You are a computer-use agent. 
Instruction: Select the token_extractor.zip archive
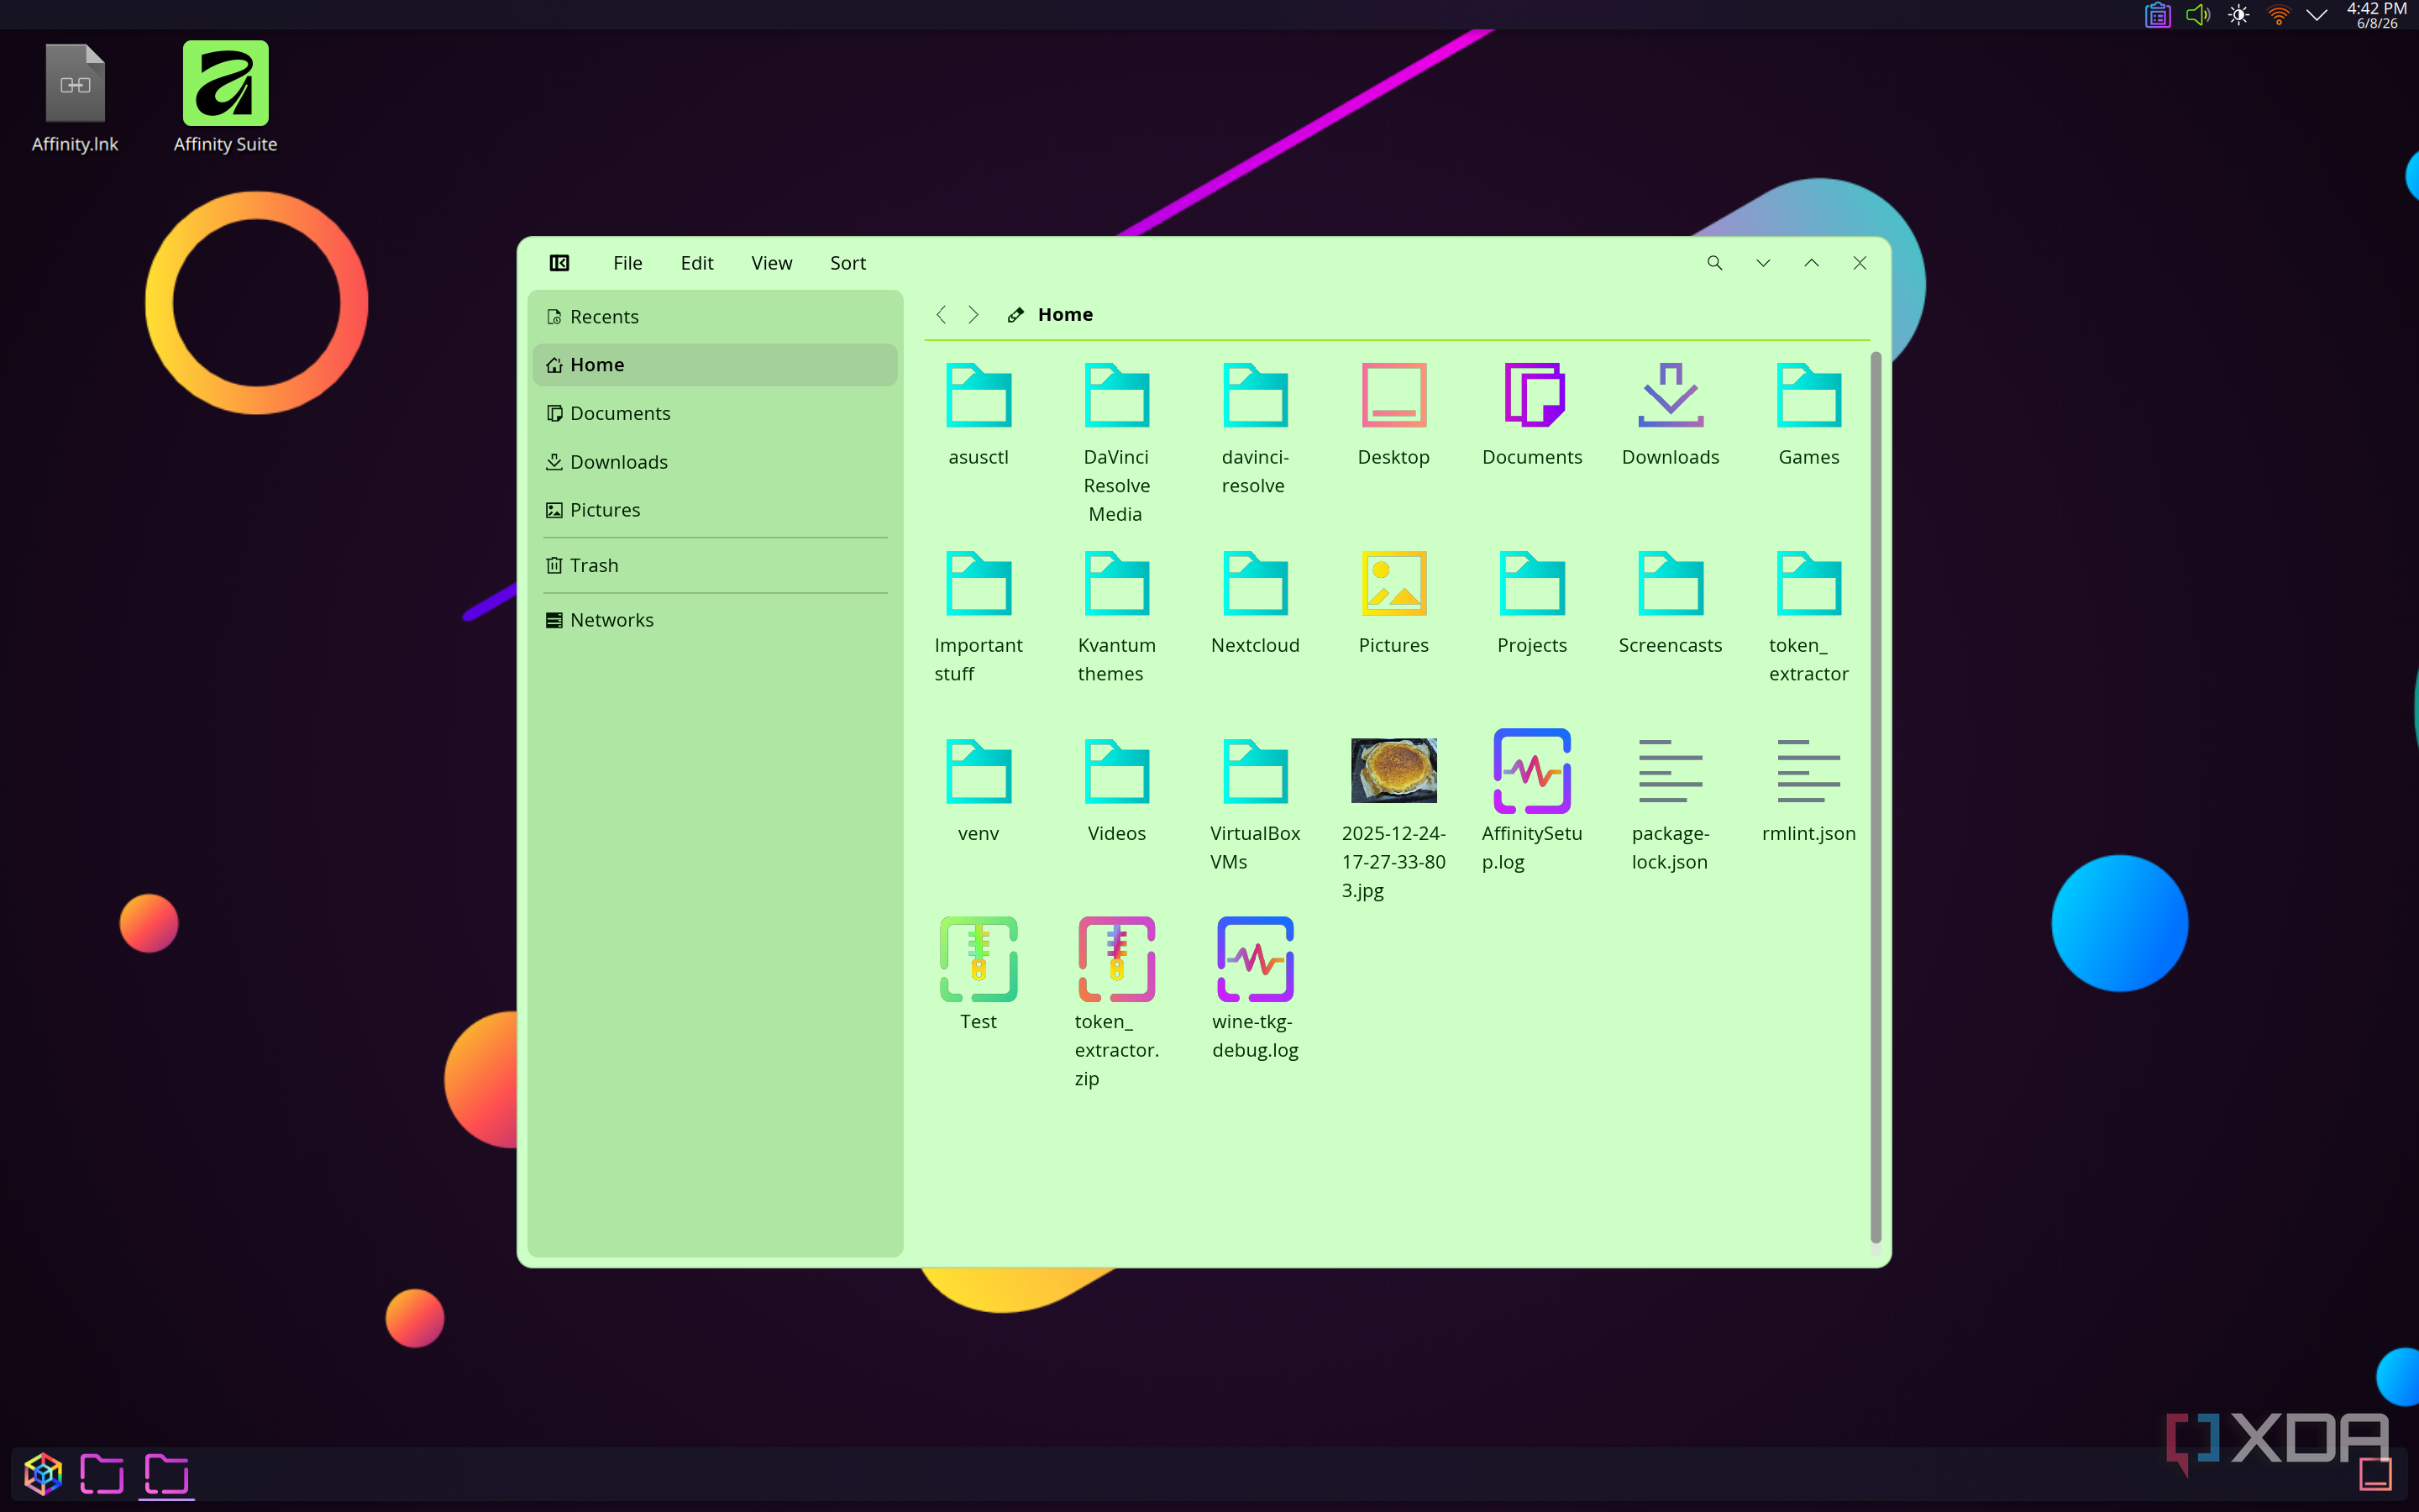pyautogui.click(x=1116, y=1003)
